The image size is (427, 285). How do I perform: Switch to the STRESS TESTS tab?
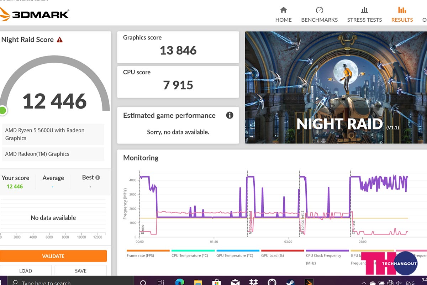click(x=364, y=20)
